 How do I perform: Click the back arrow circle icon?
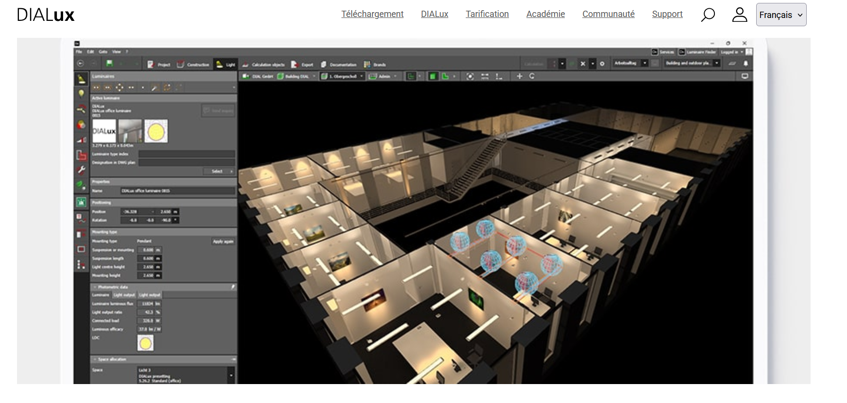81,64
